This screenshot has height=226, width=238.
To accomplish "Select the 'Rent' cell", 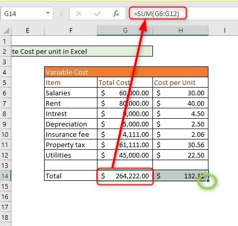I will [x=71, y=103].
